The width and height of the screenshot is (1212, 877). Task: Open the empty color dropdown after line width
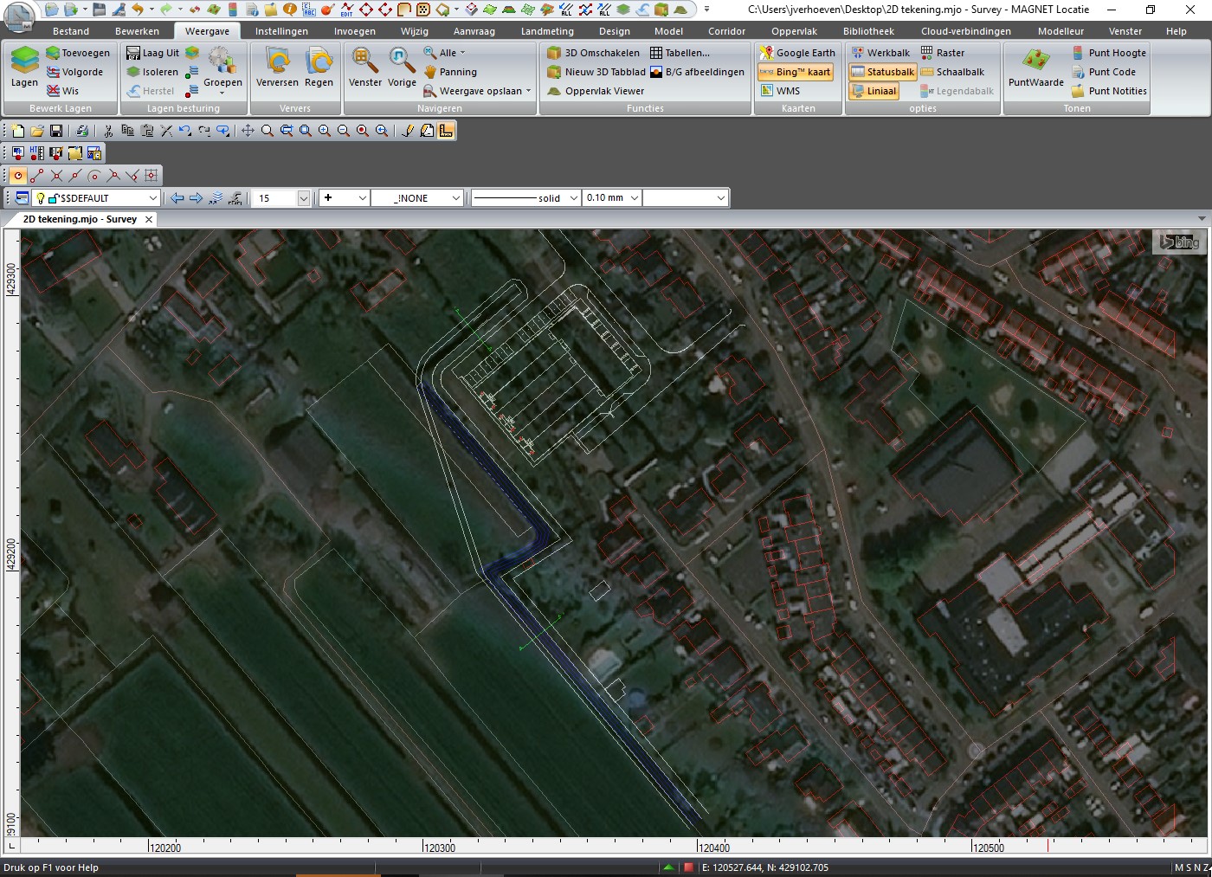click(x=720, y=198)
